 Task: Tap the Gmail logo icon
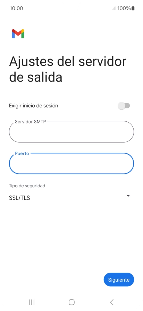[x=18, y=34]
